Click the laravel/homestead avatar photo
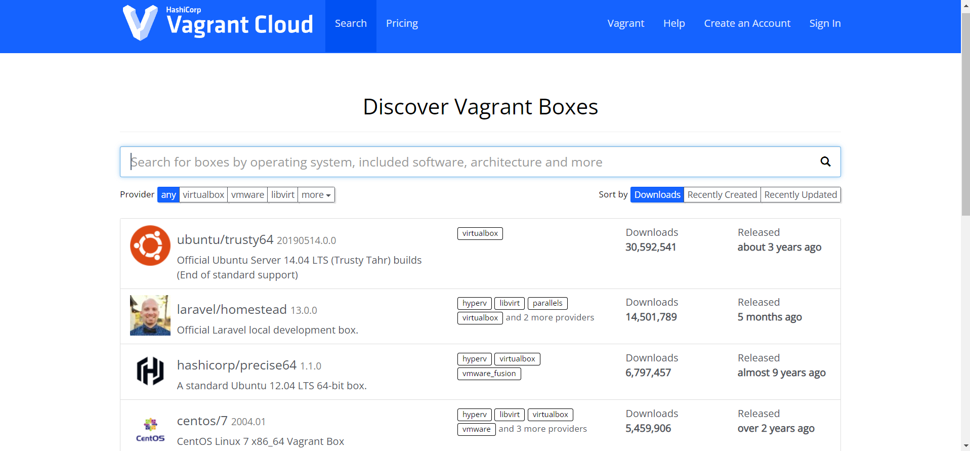Image resolution: width=970 pixels, height=451 pixels. point(150,315)
